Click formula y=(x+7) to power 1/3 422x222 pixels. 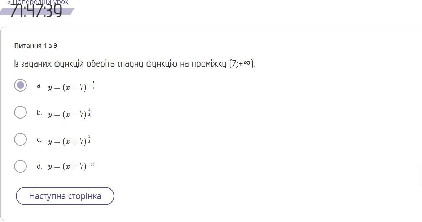tap(69, 141)
